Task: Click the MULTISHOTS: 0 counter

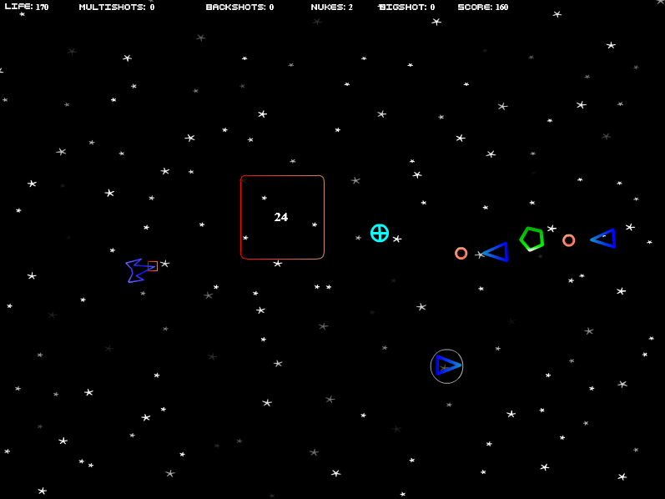Action: (117, 7)
